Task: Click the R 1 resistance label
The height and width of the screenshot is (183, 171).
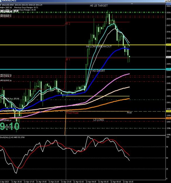Action: 68,60
